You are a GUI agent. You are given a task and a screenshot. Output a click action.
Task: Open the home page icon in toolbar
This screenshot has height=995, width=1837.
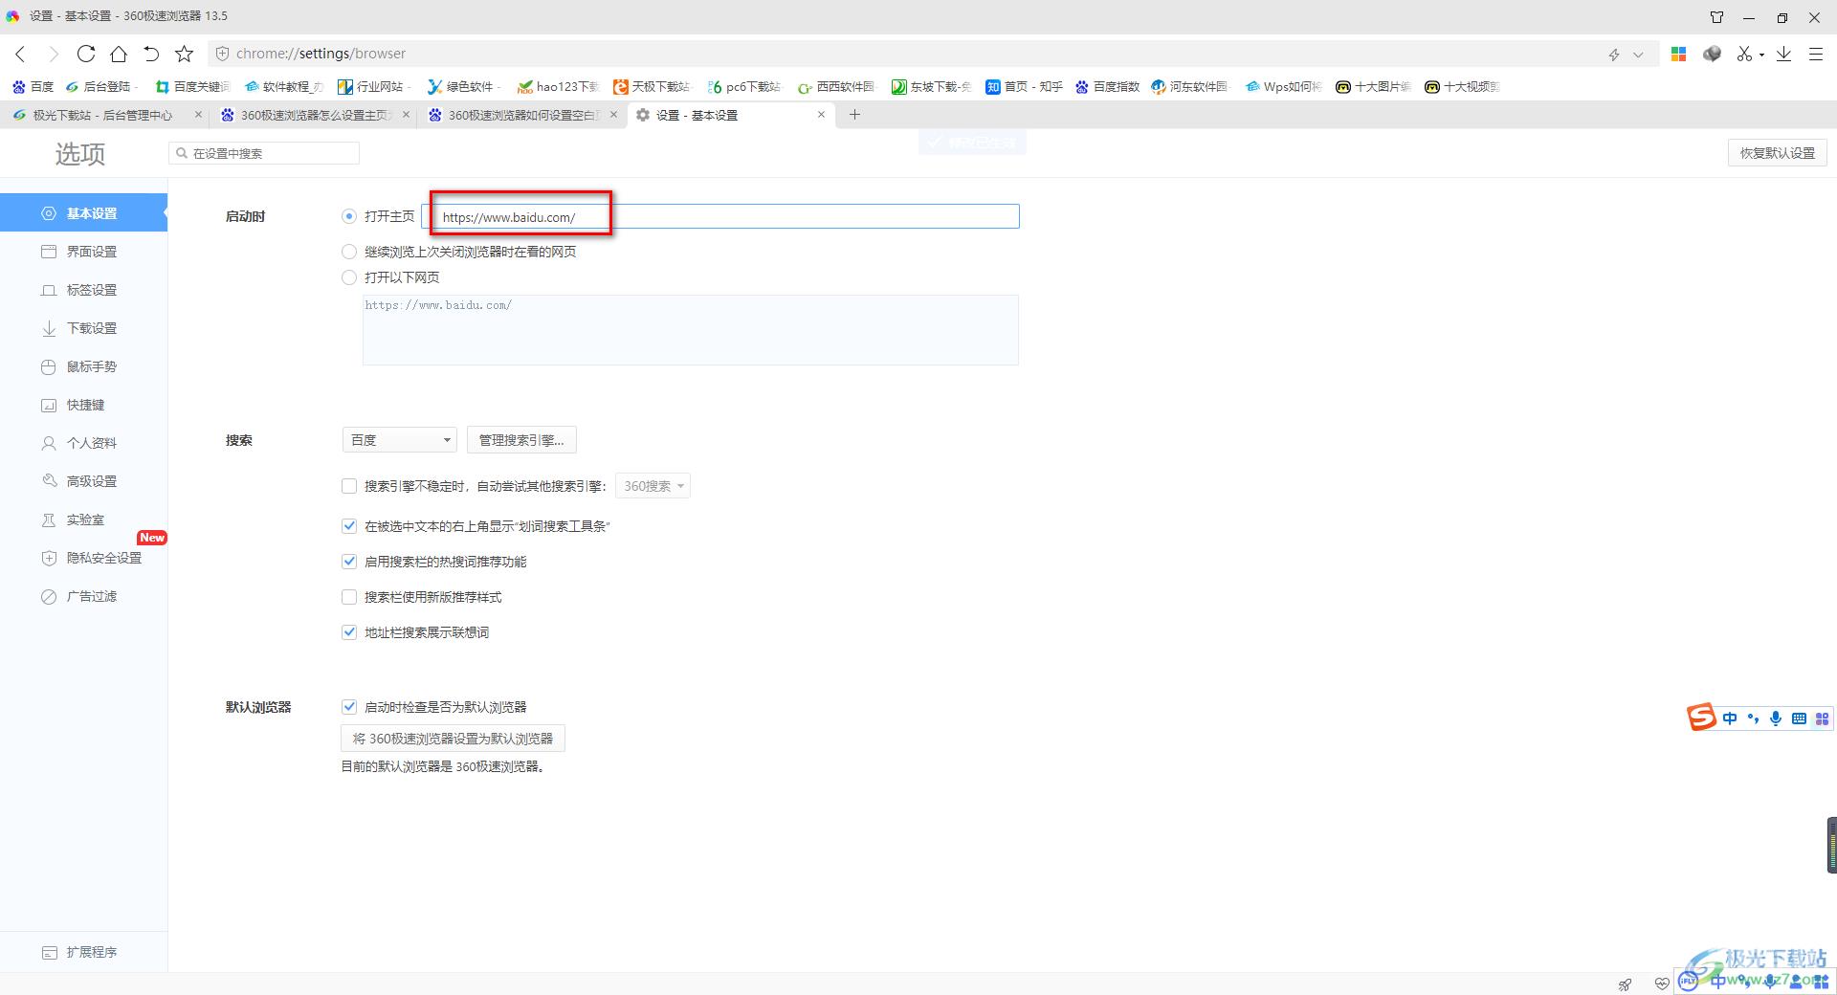[119, 54]
